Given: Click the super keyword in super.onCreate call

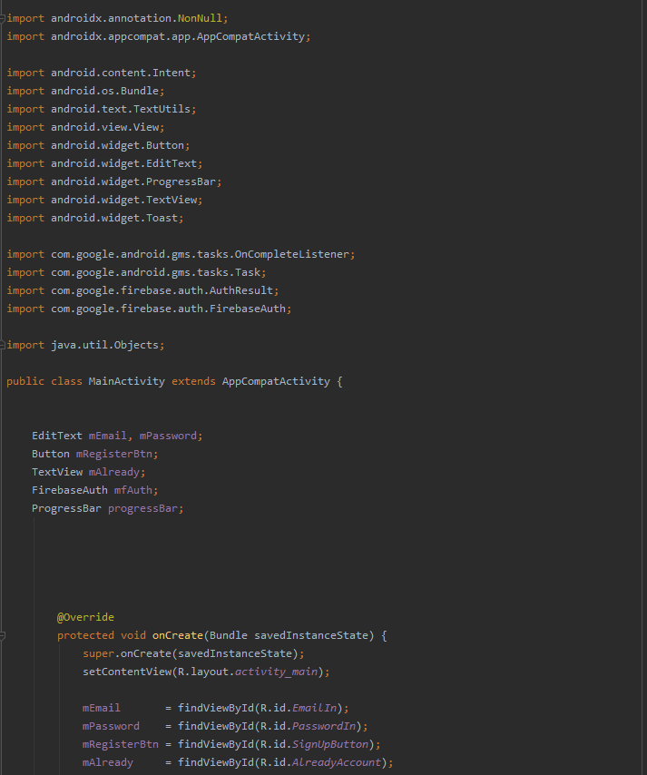Looking at the screenshot, I should tap(98, 653).
